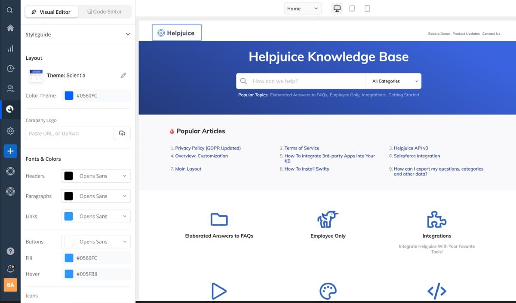
Task: Click the paint palette category icon
Action: pyautogui.click(x=328, y=291)
